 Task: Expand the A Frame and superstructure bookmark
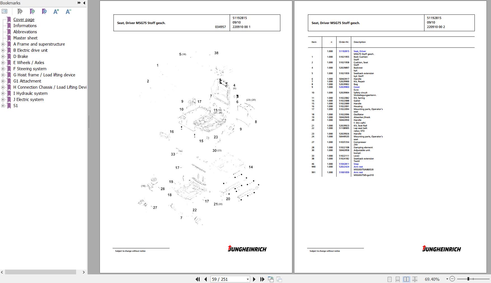pyautogui.click(x=3, y=44)
